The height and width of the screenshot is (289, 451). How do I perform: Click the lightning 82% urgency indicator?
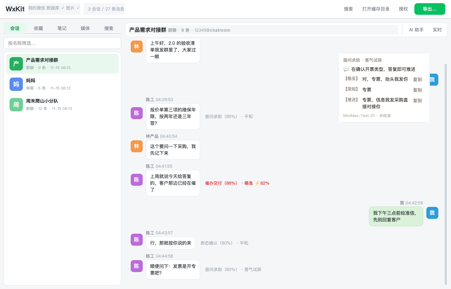262,183
